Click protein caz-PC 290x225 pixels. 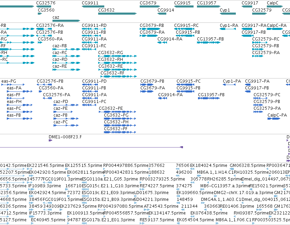click(66, 125)
